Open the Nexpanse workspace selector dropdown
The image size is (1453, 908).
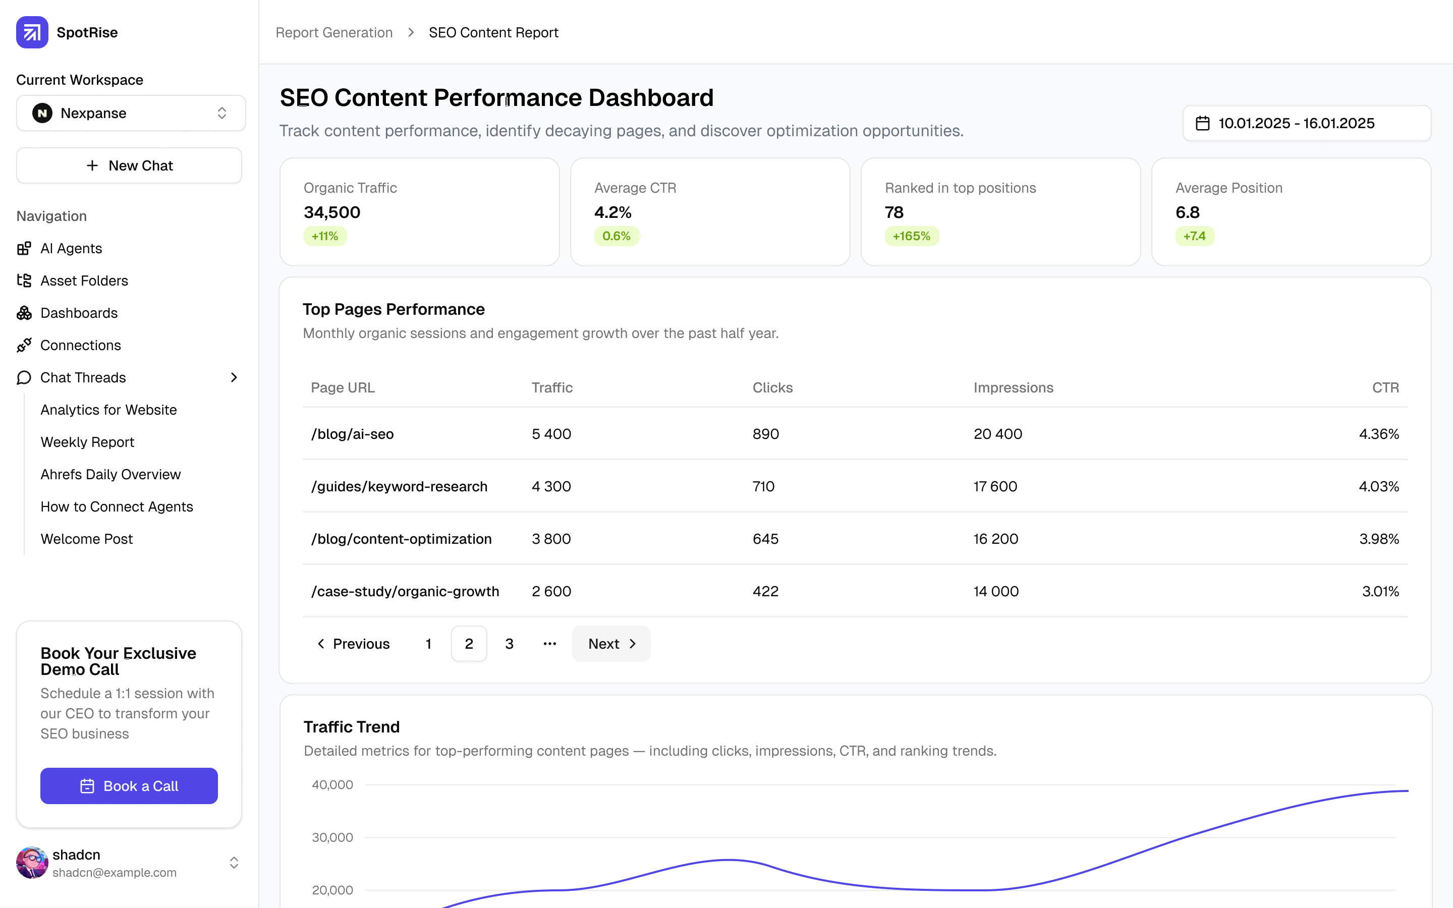(x=131, y=113)
